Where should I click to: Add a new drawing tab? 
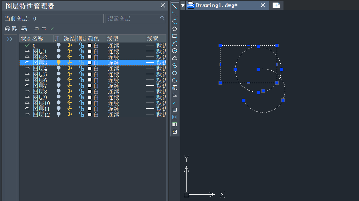click(x=276, y=5)
